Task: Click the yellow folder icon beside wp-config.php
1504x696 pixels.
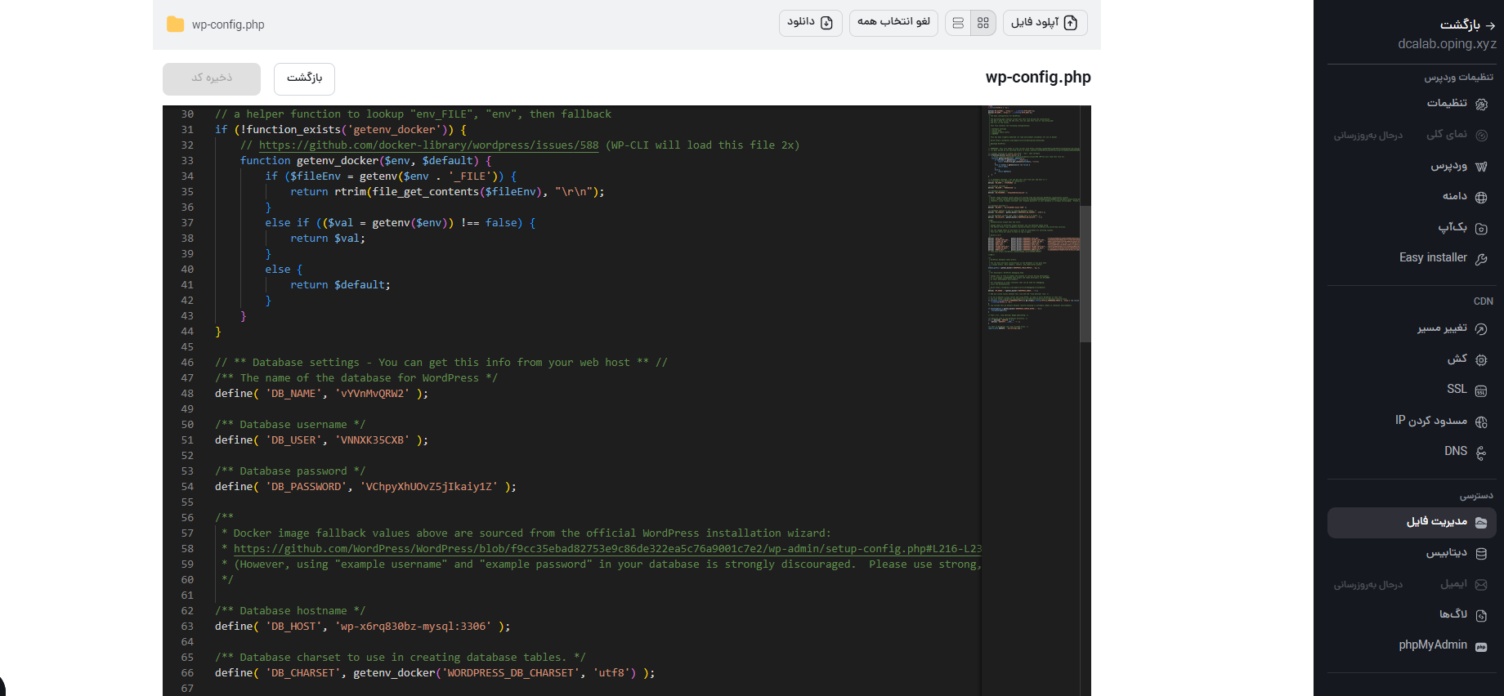Action: pos(175,25)
